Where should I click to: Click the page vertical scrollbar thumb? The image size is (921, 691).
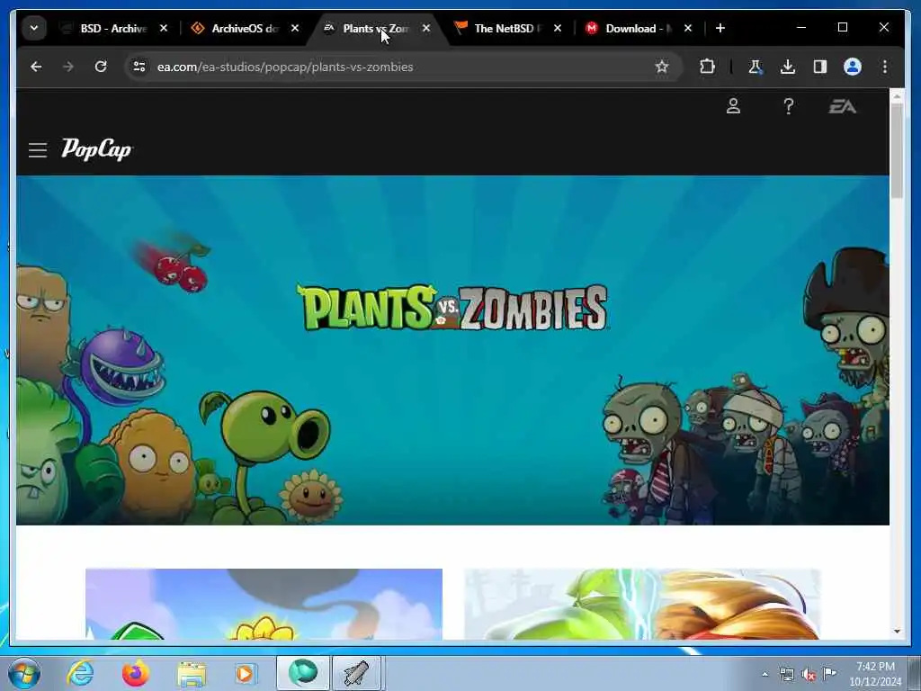(x=897, y=150)
